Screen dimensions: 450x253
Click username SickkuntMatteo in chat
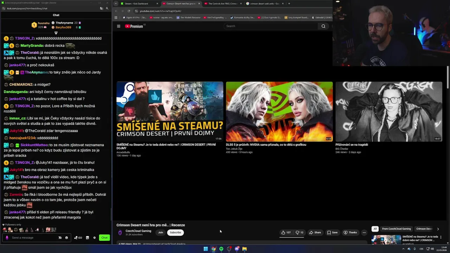coord(34,145)
